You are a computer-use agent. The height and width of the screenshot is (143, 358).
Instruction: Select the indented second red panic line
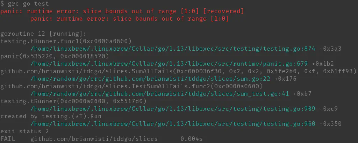coord(130,19)
